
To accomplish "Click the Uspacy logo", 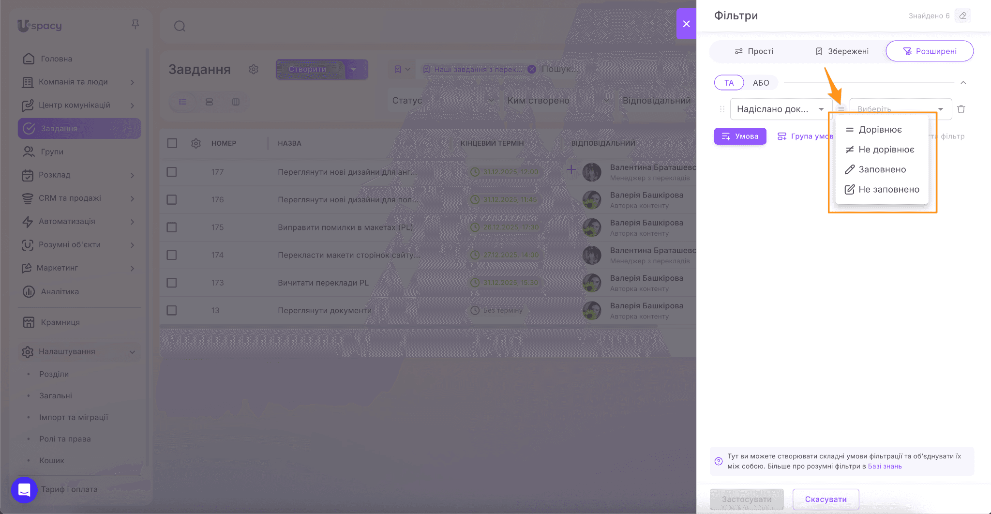I will pos(40,25).
